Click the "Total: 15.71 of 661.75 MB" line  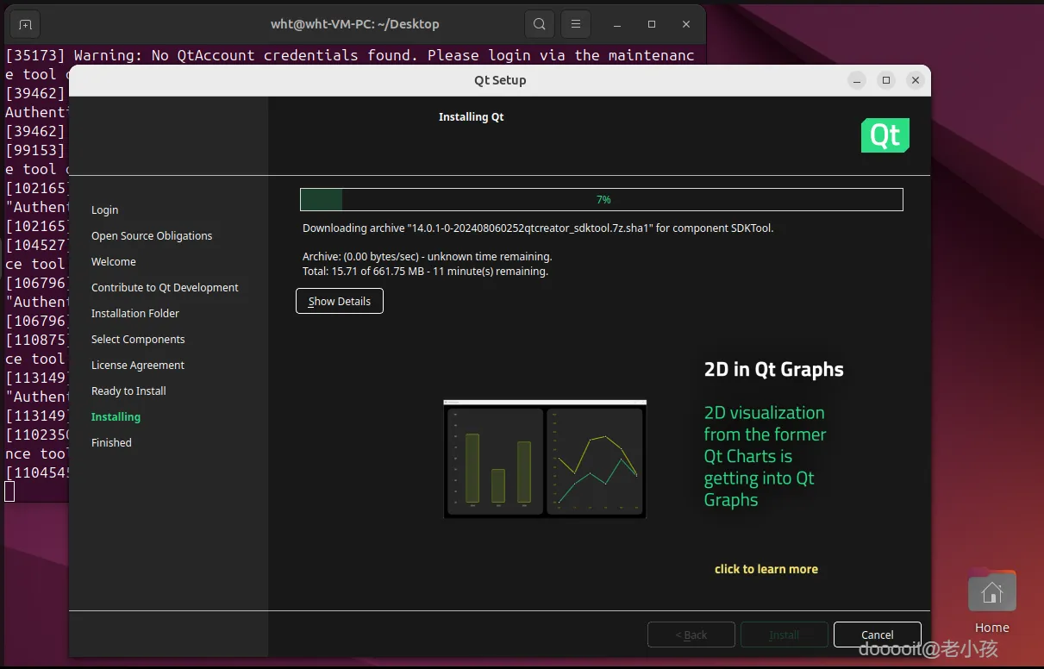pyautogui.click(x=425, y=271)
